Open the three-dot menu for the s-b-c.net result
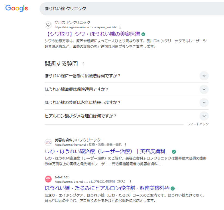 point(131,182)
